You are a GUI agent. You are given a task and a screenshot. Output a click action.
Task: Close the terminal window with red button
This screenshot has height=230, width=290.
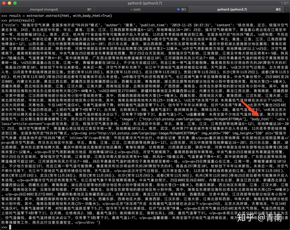tap(4, 3)
